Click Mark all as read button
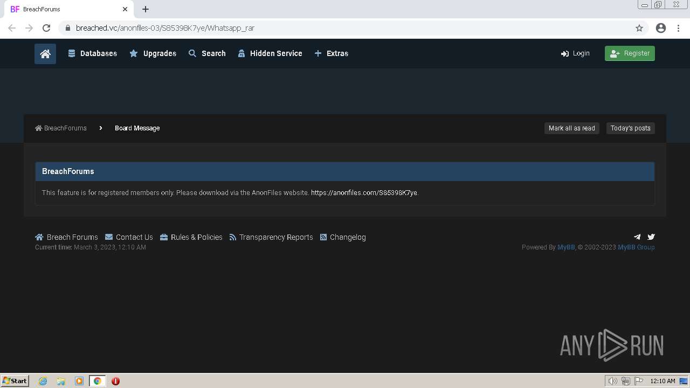The height and width of the screenshot is (388, 690). pyautogui.click(x=571, y=128)
